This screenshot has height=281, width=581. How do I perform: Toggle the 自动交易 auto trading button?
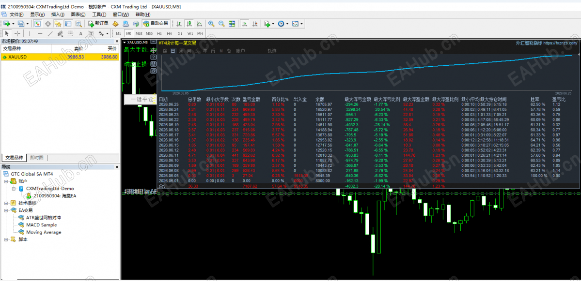tap(156, 24)
